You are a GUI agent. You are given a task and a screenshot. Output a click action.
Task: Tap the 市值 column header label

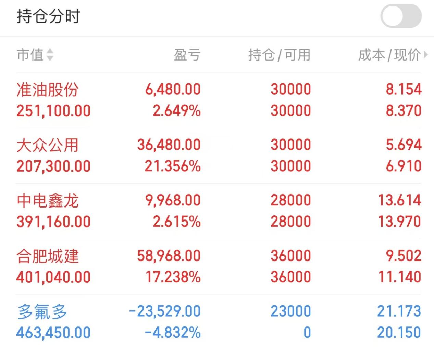pyautogui.click(x=30, y=55)
